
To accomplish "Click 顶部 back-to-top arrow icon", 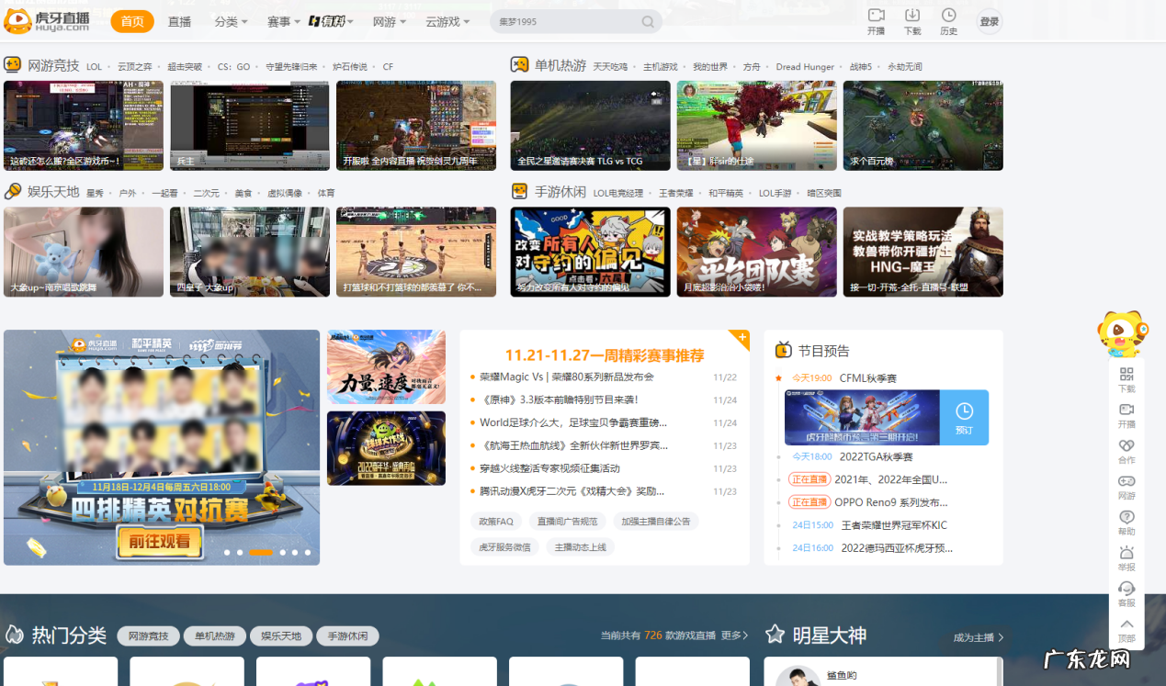I will pyautogui.click(x=1126, y=624).
